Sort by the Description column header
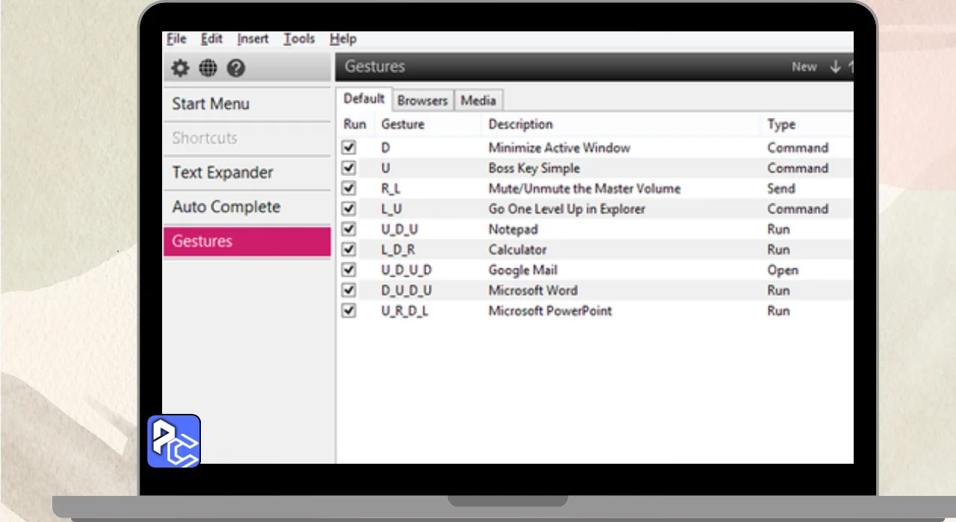This screenshot has height=522, width=956. [521, 125]
